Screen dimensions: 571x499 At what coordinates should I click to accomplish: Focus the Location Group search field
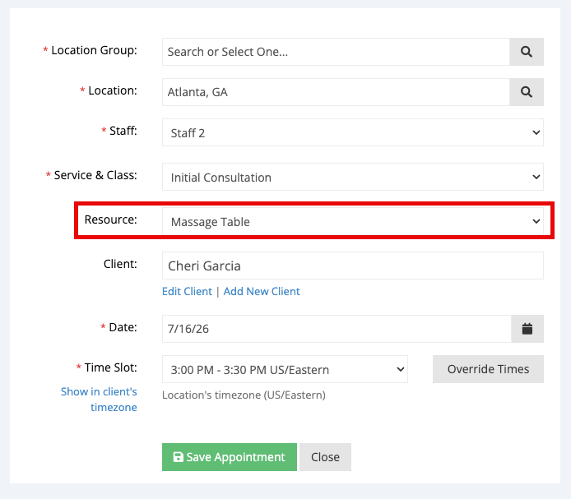(x=336, y=52)
